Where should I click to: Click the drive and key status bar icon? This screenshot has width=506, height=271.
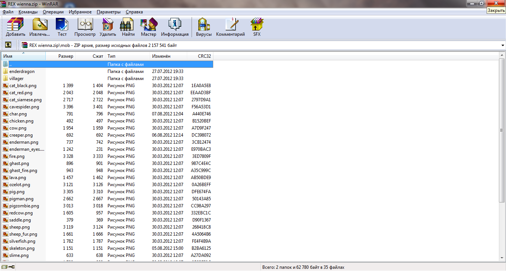pos(9,267)
